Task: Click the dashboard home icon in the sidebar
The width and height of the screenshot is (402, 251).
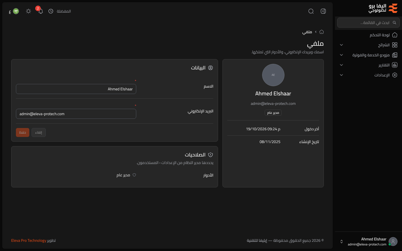Action: [x=395, y=35]
